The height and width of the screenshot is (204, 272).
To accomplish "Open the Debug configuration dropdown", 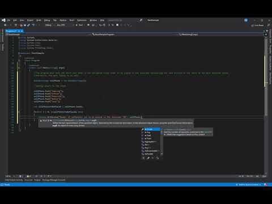I will coord(49,25).
